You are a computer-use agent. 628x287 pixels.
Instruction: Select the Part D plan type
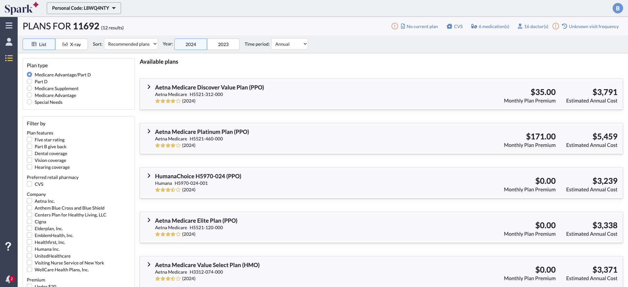[x=29, y=82]
